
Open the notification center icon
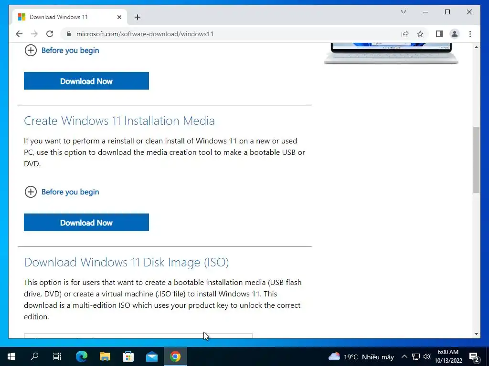coord(474,357)
